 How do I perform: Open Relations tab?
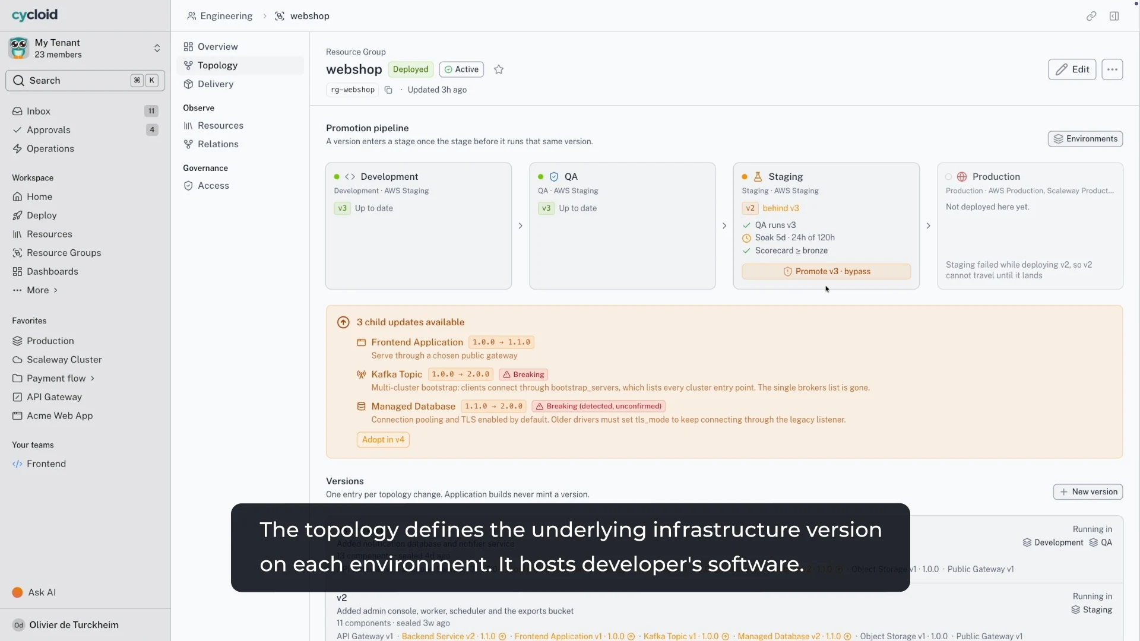point(240,144)
